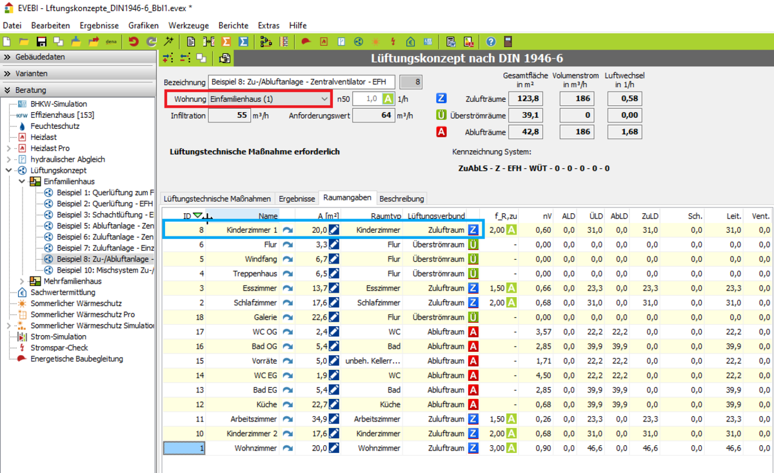The height and width of the screenshot is (473, 774).
Task: Toggle the green A automatic button beside n50
Action: coord(388,99)
